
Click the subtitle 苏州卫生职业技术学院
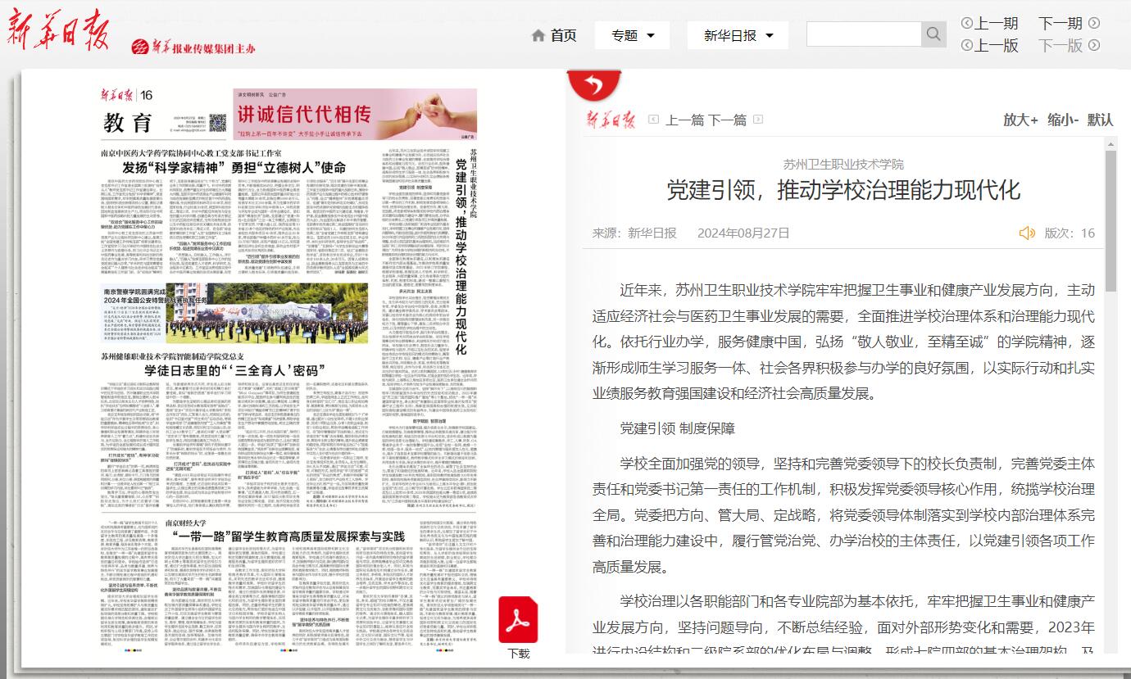pos(843,164)
